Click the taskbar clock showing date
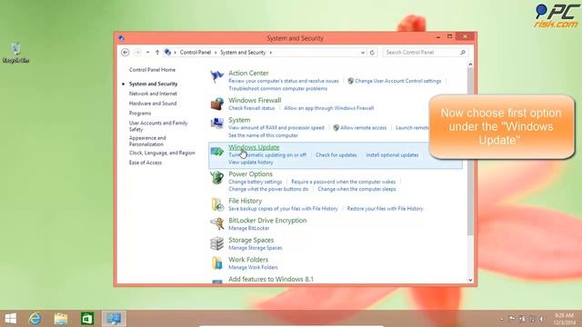 tap(564, 319)
